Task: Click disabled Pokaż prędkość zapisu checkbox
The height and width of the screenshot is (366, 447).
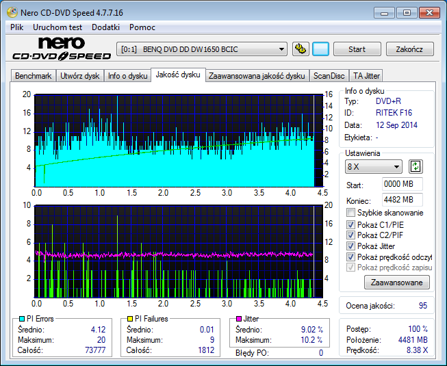Action: [350, 267]
